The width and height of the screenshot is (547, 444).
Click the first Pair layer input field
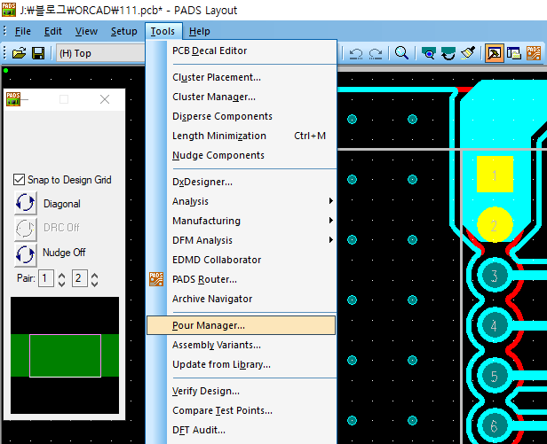(46, 278)
